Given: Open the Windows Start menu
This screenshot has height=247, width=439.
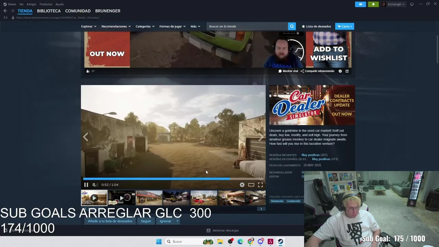Looking at the screenshot, I should click(159, 242).
